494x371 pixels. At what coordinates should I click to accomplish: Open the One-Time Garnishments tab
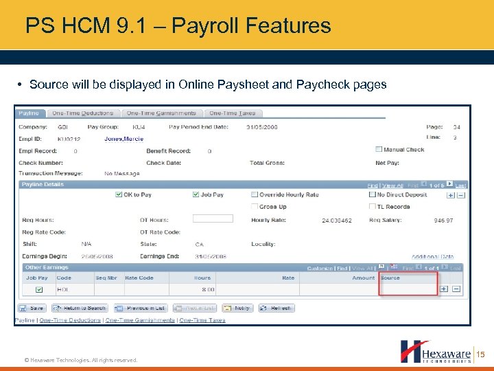[161, 113]
